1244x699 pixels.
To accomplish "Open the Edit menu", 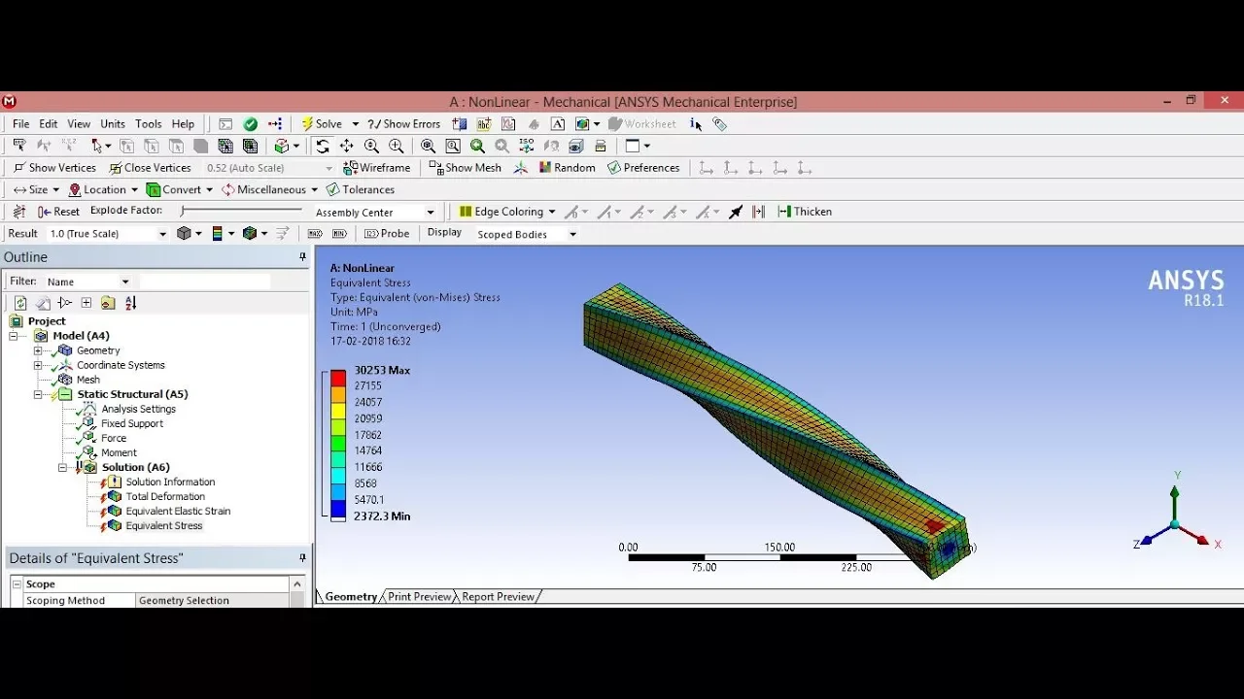I will [x=49, y=124].
